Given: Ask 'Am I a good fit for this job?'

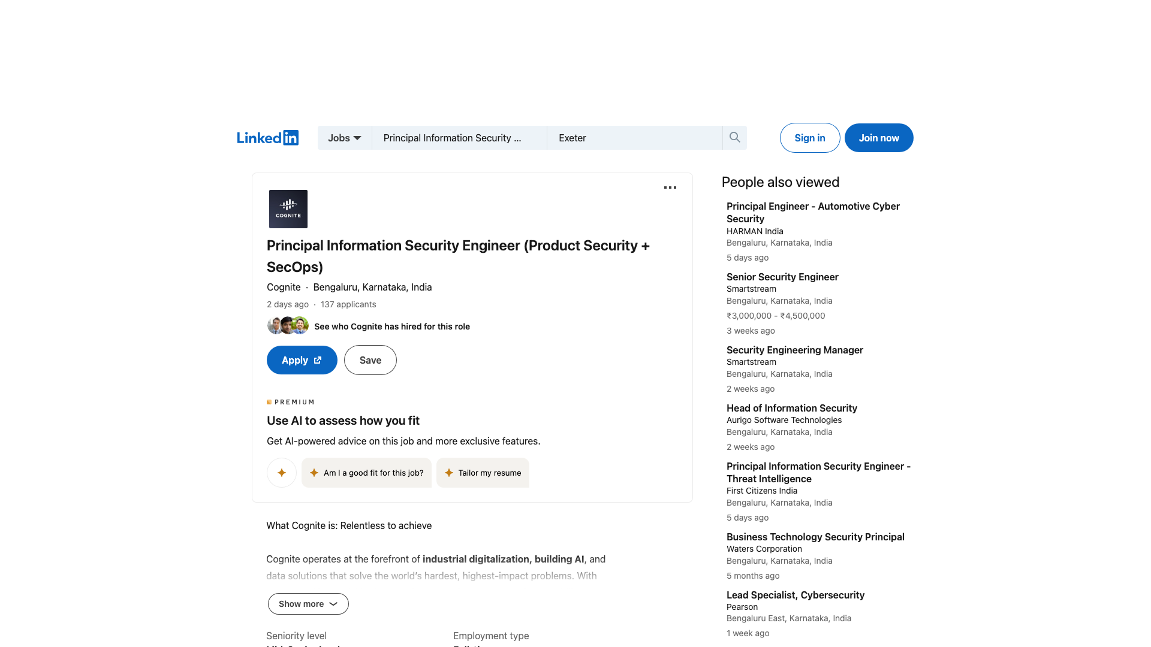Looking at the screenshot, I should click(367, 473).
